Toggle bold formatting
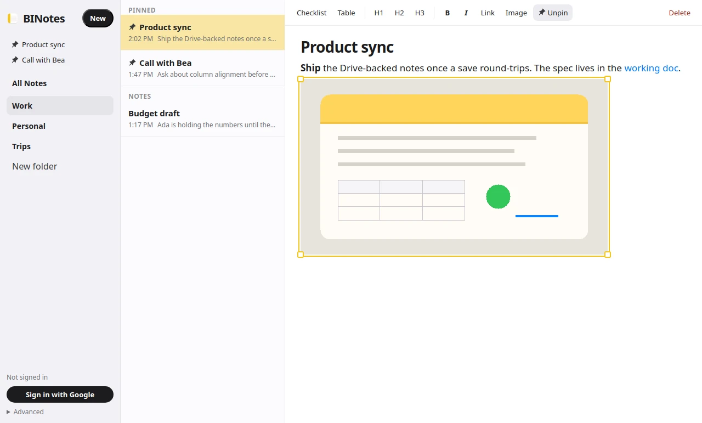 pyautogui.click(x=448, y=13)
